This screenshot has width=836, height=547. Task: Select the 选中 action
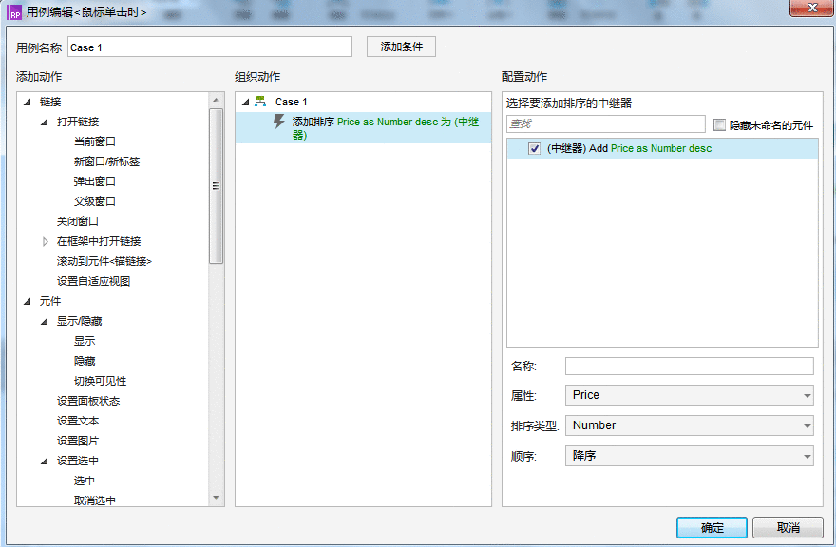point(85,481)
